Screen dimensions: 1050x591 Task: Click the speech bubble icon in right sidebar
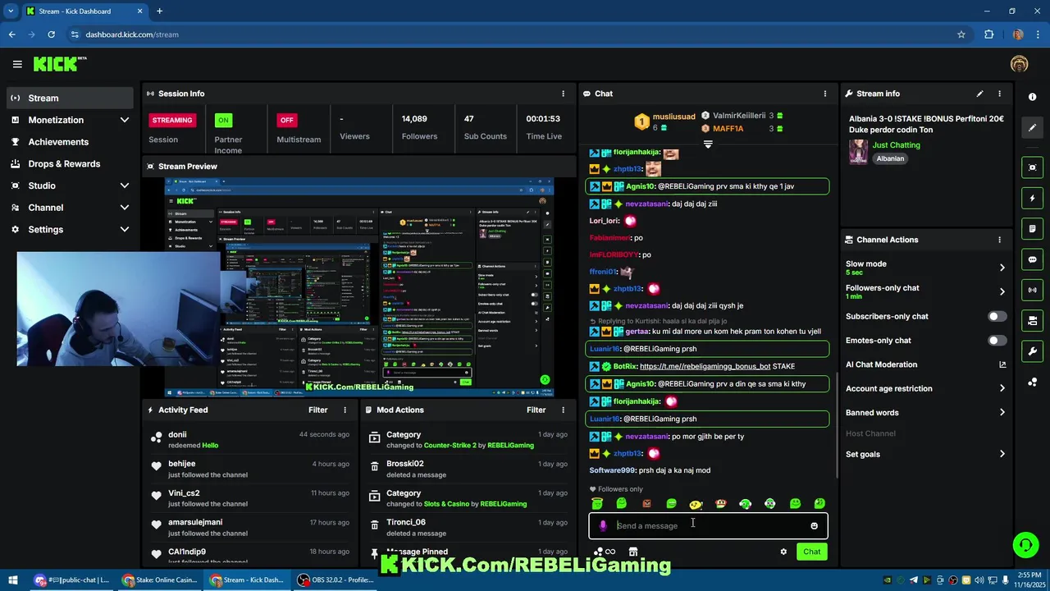click(1032, 259)
